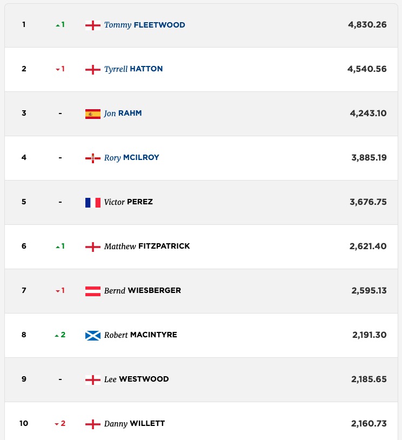Click Scotland flag next to Robert MacIntyre
The height and width of the screenshot is (440, 402).
point(93,336)
